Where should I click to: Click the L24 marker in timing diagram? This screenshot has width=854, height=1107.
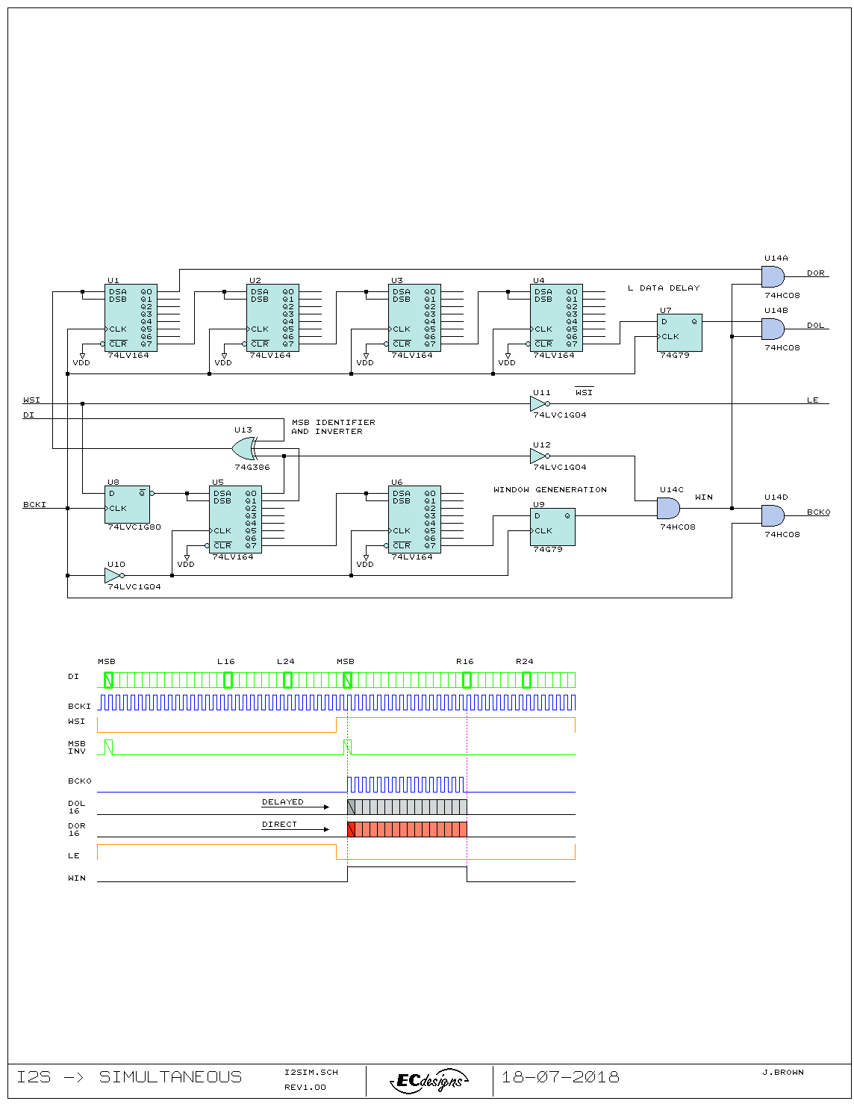coord(285,661)
